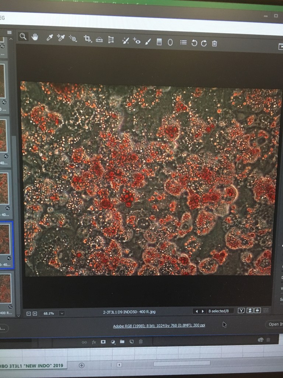This screenshot has height=378, width=283.
Task: Choose the Spot Removal tool
Action: coord(125,41)
